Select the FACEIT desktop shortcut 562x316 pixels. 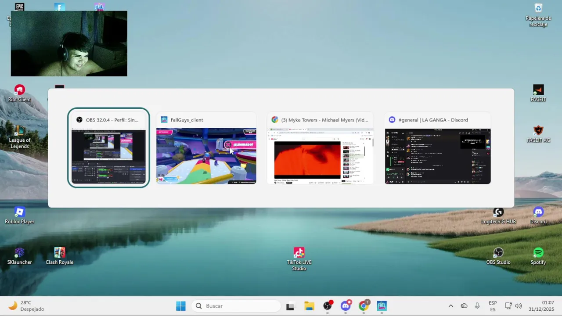click(x=538, y=93)
